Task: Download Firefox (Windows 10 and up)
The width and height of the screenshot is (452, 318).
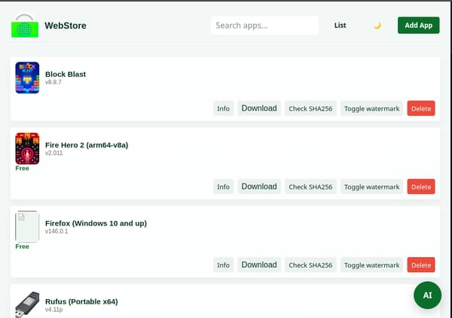Action: point(259,265)
